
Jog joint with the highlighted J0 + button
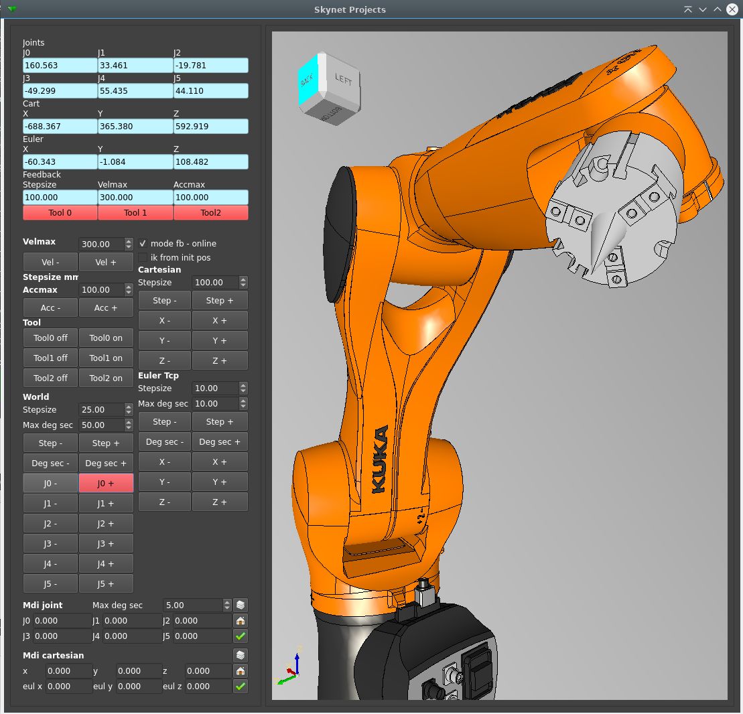pos(106,484)
